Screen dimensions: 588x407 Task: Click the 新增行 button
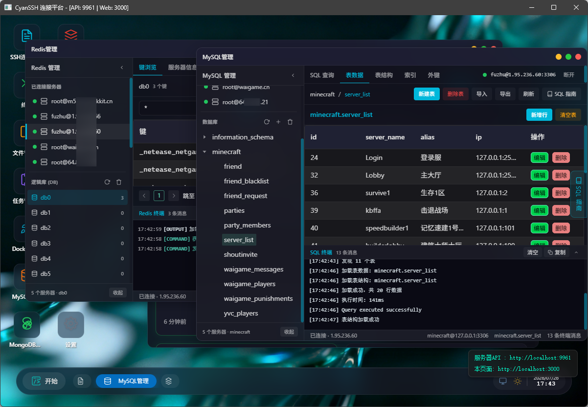539,115
